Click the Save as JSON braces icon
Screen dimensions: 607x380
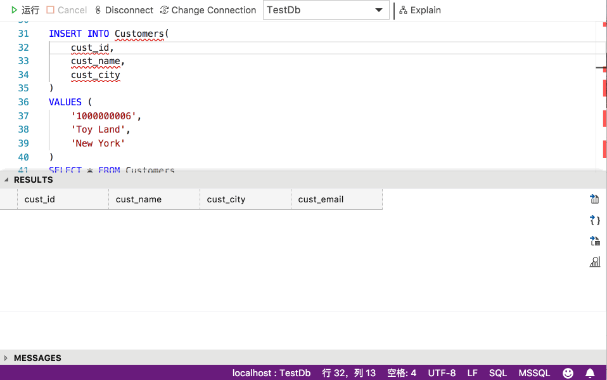click(594, 220)
